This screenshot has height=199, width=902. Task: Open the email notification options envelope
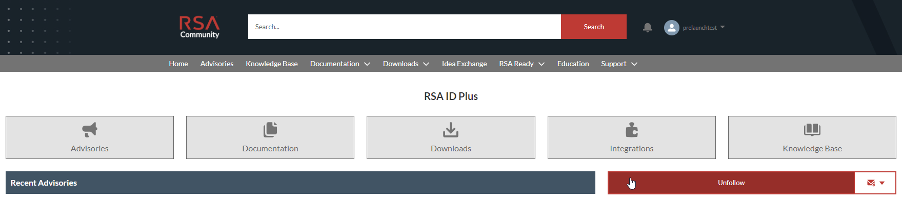(871, 183)
